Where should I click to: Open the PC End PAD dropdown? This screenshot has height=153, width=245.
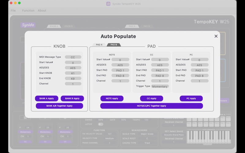point(200,76)
